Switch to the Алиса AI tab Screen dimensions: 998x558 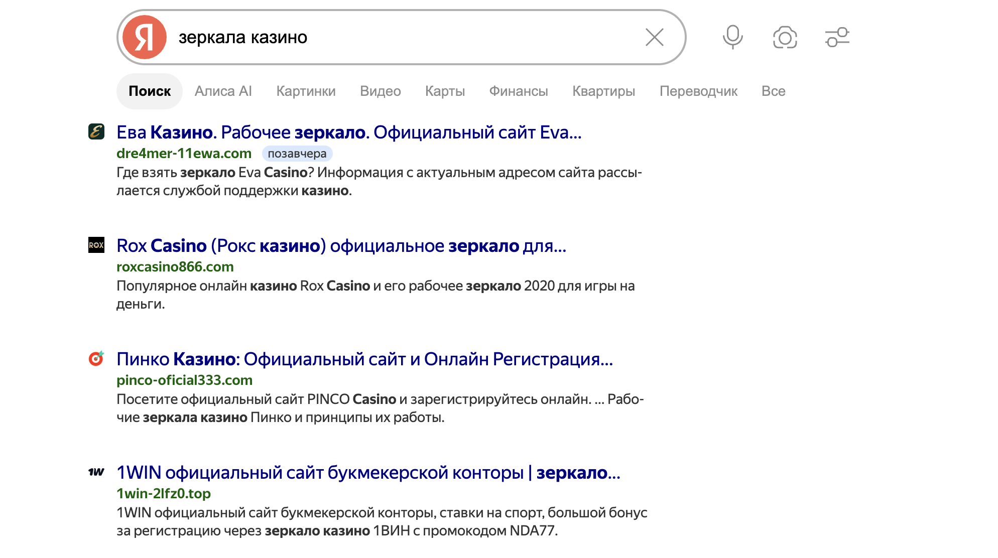(x=223, y=91)
